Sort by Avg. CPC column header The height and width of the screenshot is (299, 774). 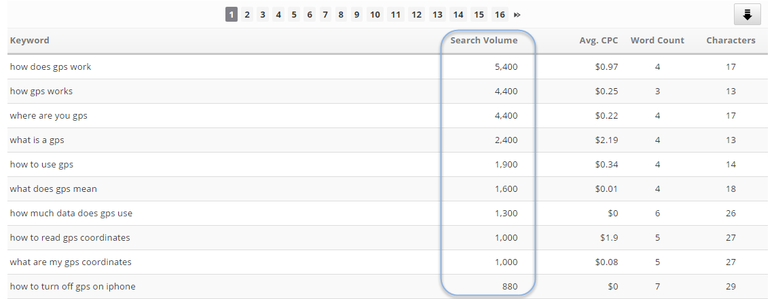tap(598, 40)
